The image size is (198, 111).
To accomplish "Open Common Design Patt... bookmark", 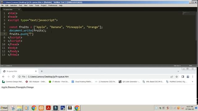I will coord(13,81).
